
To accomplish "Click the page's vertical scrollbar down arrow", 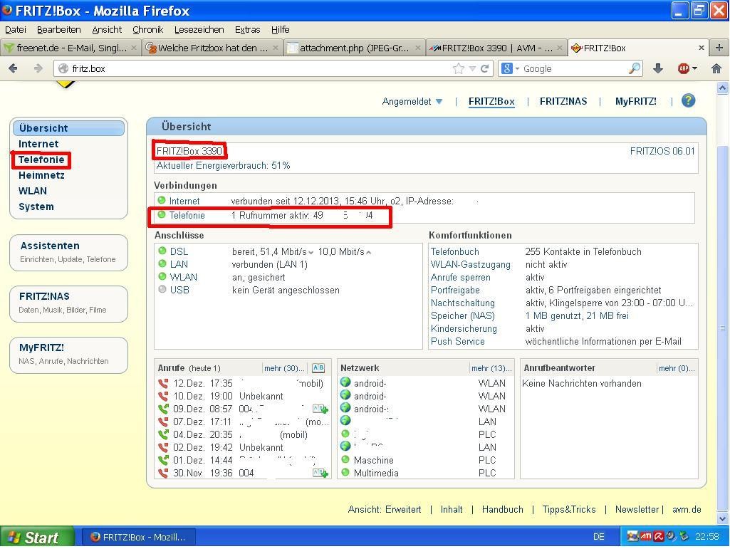I will [x=723, y=518].
